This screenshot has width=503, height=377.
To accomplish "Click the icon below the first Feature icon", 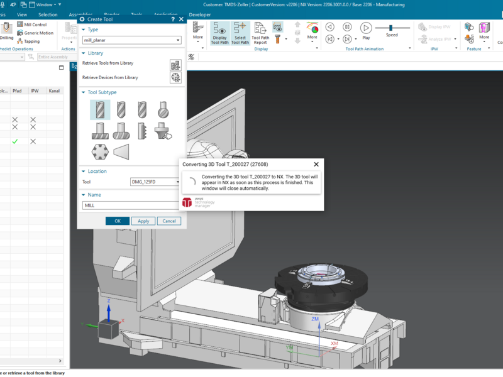I will [469, 39].
